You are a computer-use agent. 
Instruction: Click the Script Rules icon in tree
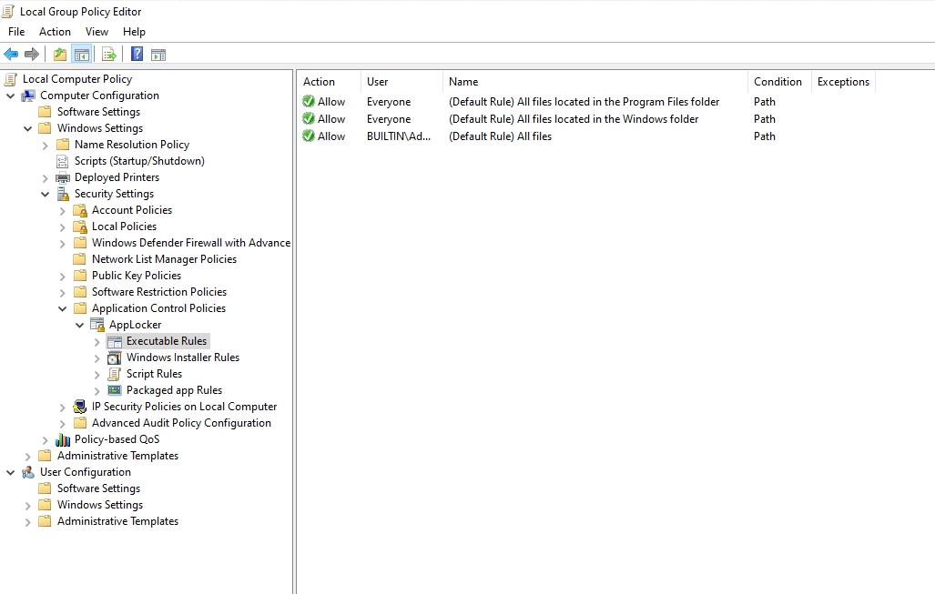pos(115,374)
